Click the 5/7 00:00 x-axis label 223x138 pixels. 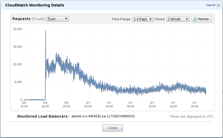click(88, 104)
